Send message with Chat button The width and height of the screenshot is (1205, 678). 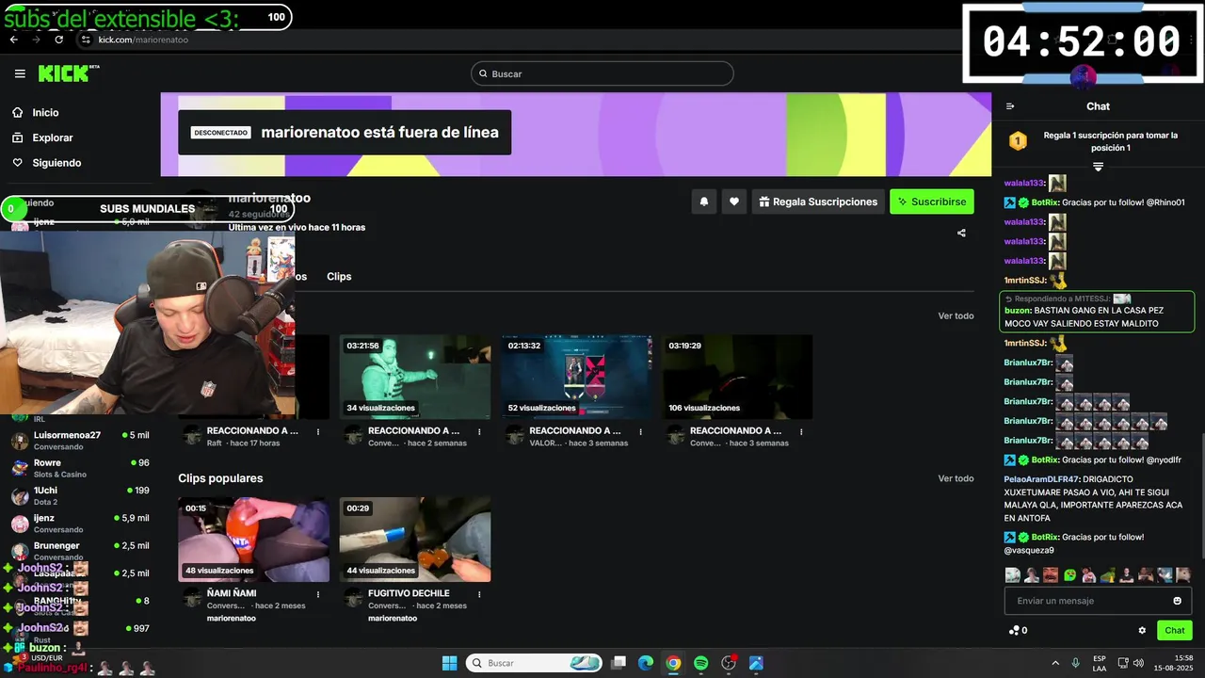point(1175,630)
